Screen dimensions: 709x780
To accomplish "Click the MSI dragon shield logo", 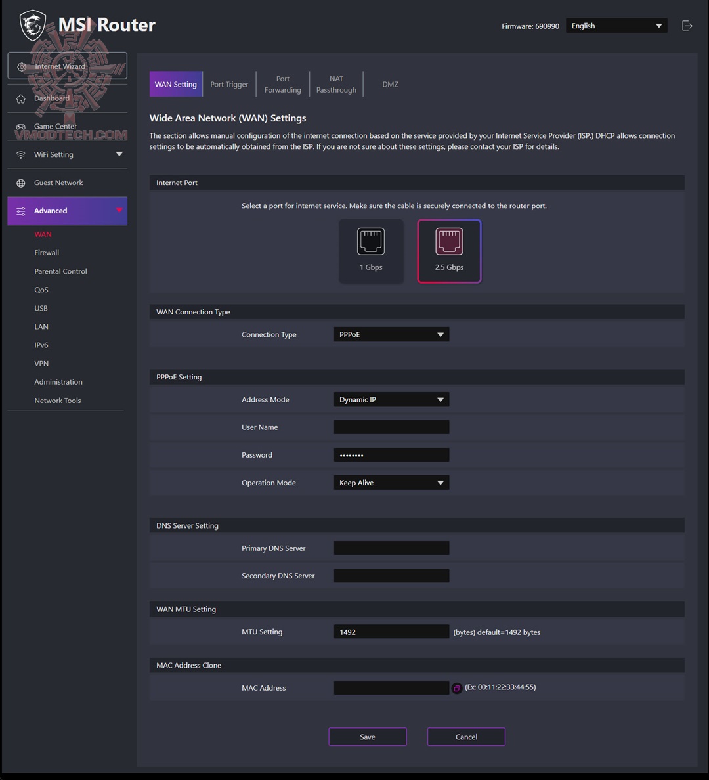I will click(x=33, y=26).
